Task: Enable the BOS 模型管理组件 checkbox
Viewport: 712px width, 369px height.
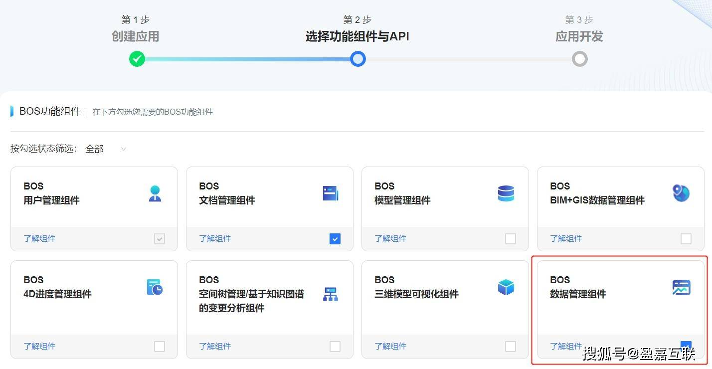Action: (x=510, y=238)
